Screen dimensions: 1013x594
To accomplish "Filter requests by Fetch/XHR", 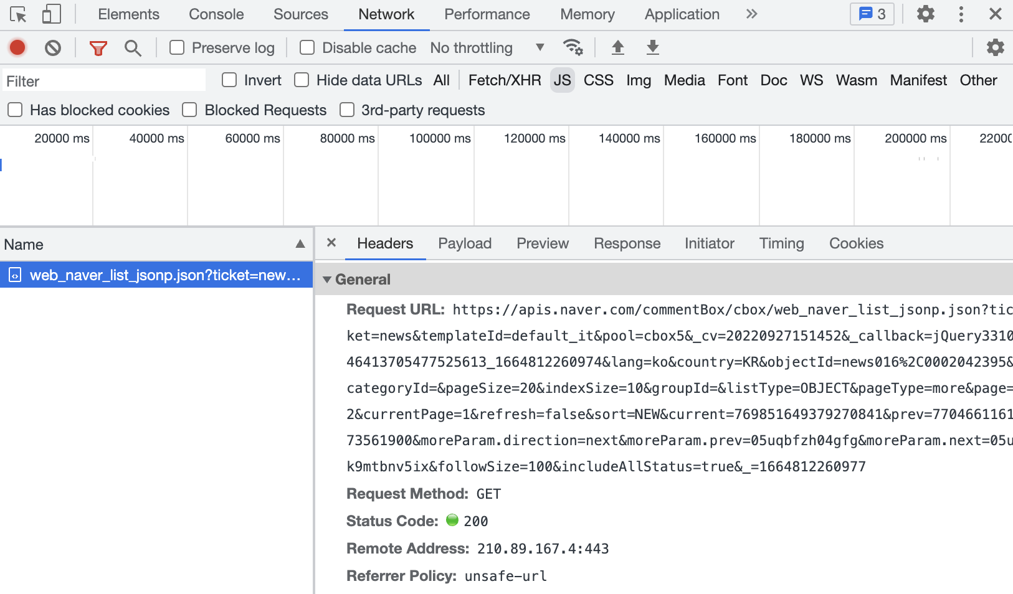I will 505,80.
